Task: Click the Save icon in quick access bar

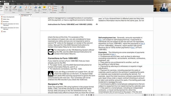Action: [x=3, y=1]
